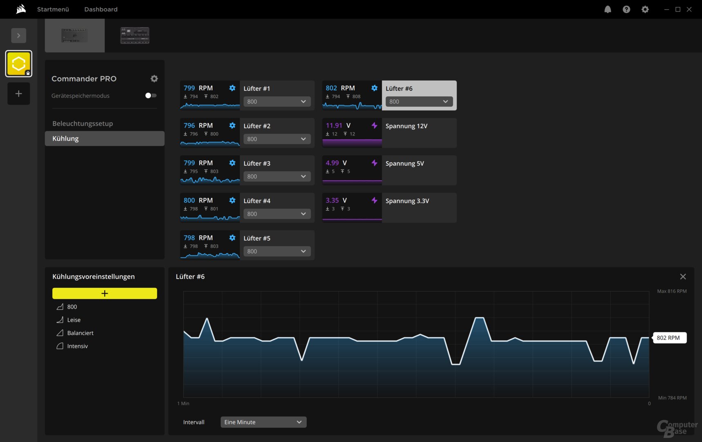Click gear icon of Lüfter #2 sensor
This screenshot has width=702, height=442.
point(232,126)
